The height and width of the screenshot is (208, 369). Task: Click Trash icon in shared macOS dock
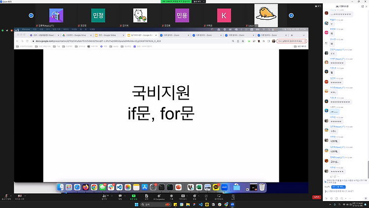(262, 187)
